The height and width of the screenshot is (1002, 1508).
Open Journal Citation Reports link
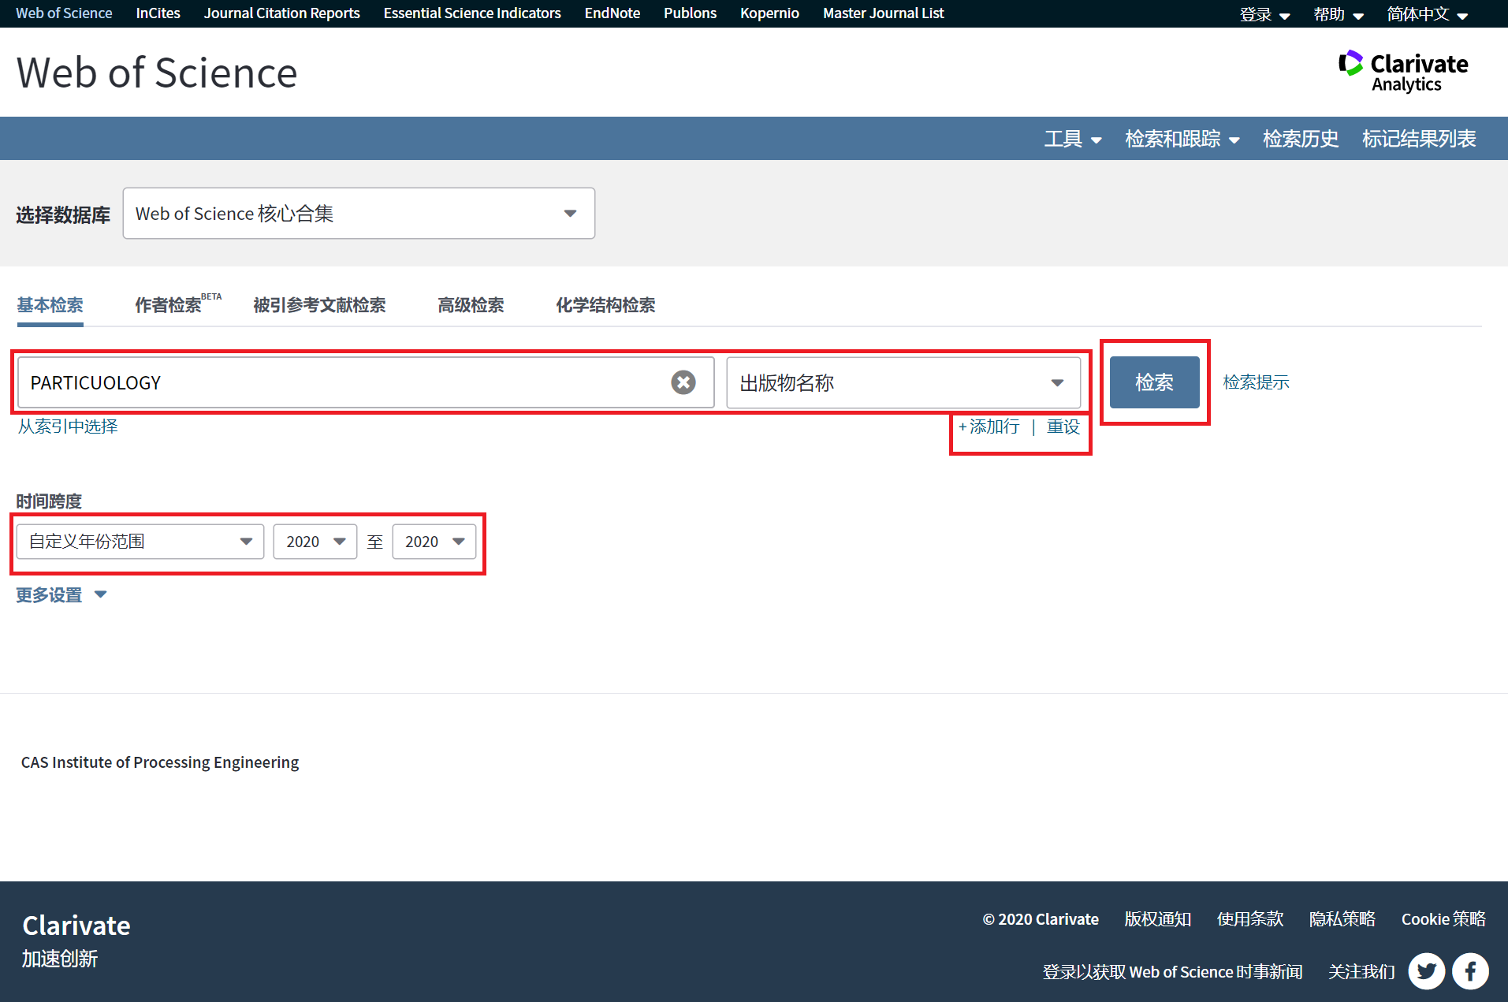pos(281,13)
